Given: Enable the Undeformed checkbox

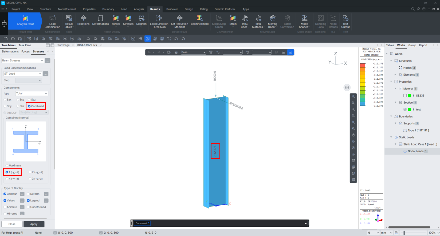Looking at the screenshot, I should [28, 207].
